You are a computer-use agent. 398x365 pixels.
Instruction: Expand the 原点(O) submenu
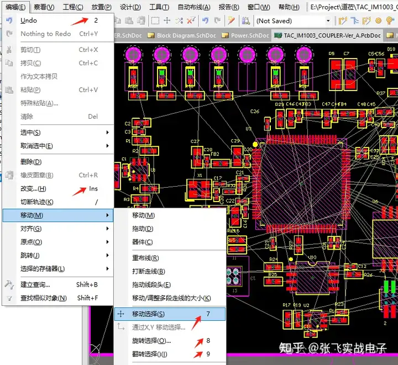tap(58, 242)
